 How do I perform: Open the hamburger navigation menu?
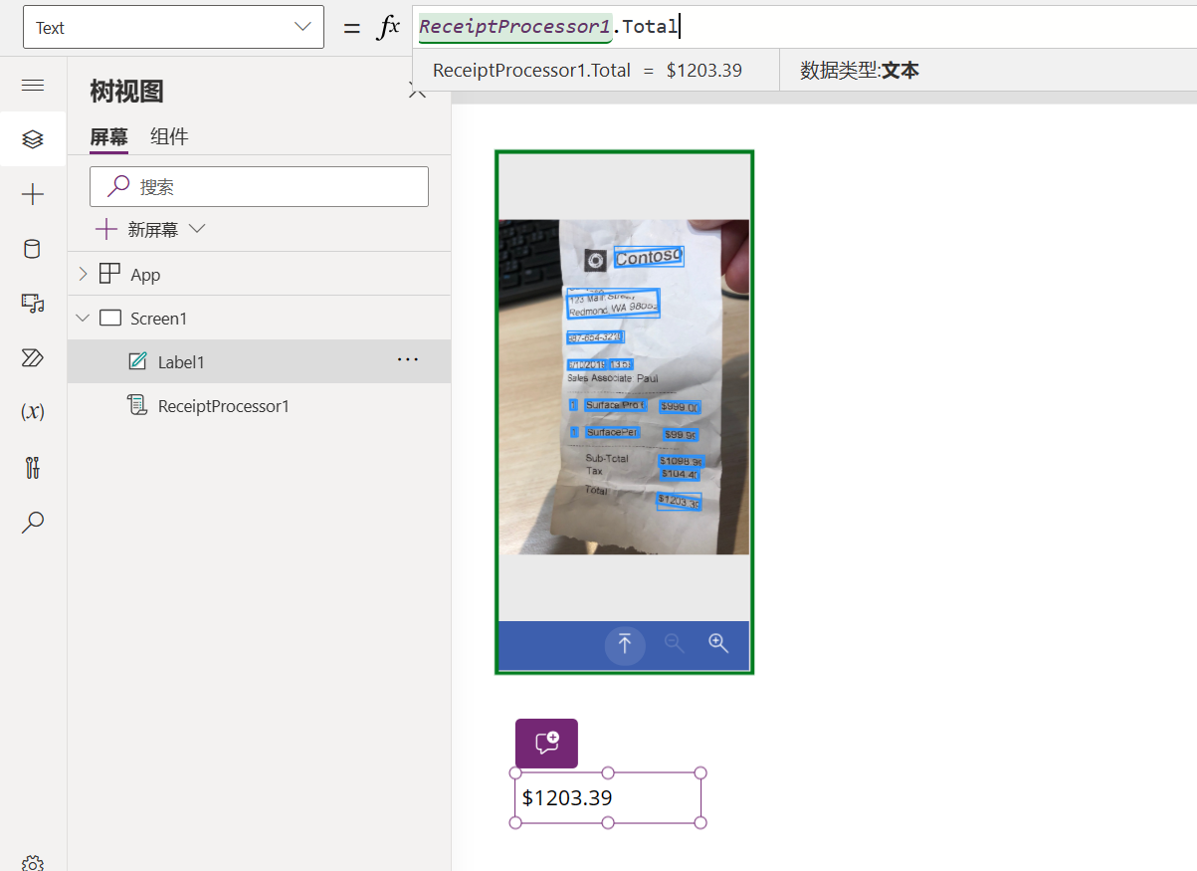pos(33,85)
